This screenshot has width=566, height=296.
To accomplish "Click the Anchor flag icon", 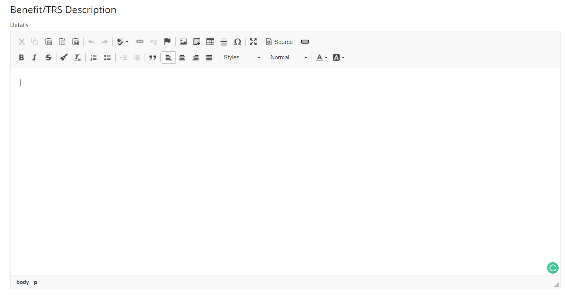I will pyautogui.click(x=167, y=42).
